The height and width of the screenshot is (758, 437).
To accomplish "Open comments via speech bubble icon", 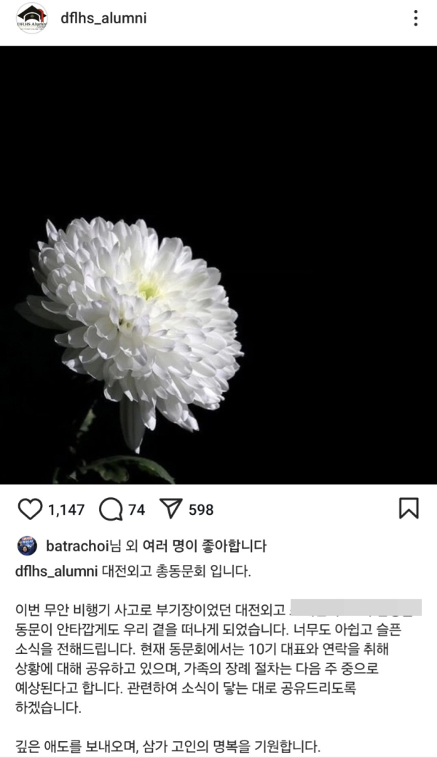I will [111, 509].
